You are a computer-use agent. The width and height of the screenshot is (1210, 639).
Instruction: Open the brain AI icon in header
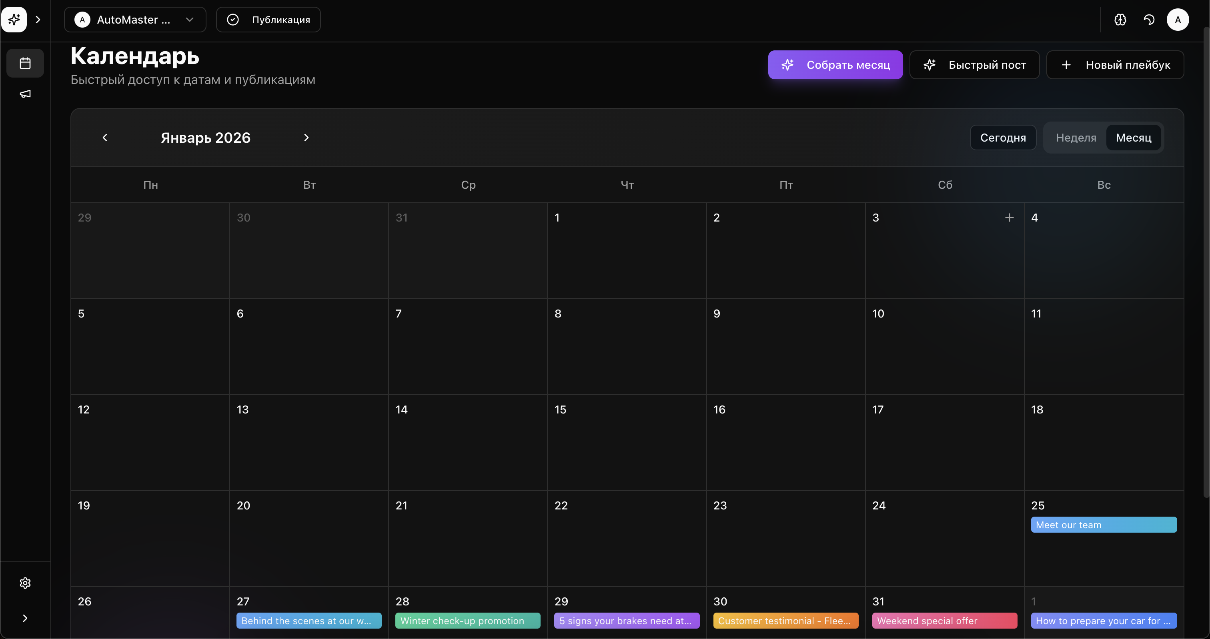click(x=1120, y=20)
